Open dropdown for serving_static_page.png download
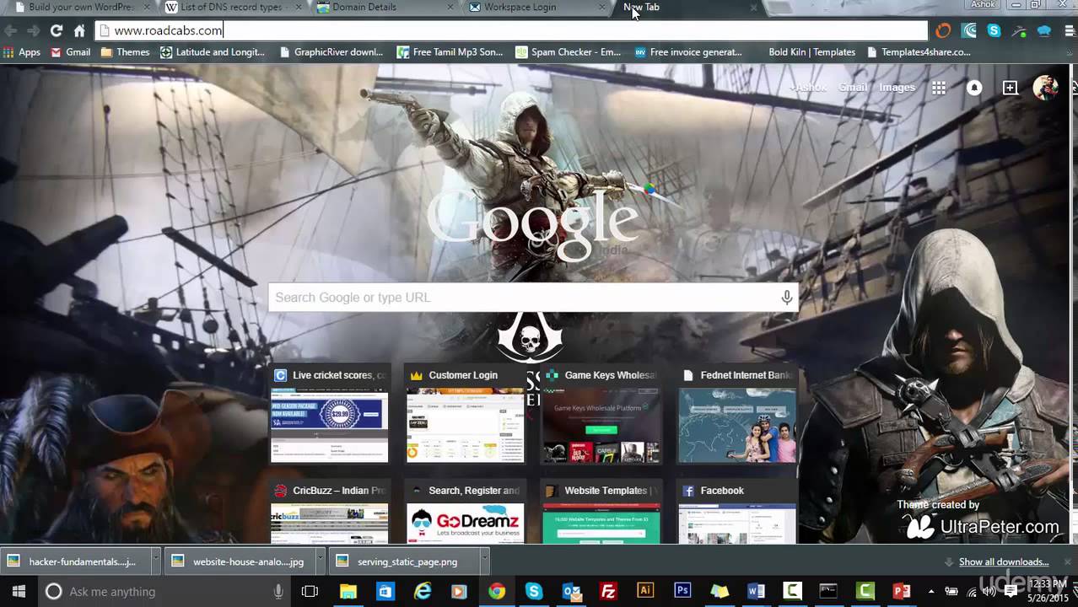The image size is (1078, 607). [x=484, y=561]
